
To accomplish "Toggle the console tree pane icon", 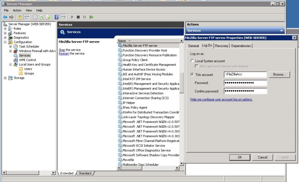I will [27, 17].
